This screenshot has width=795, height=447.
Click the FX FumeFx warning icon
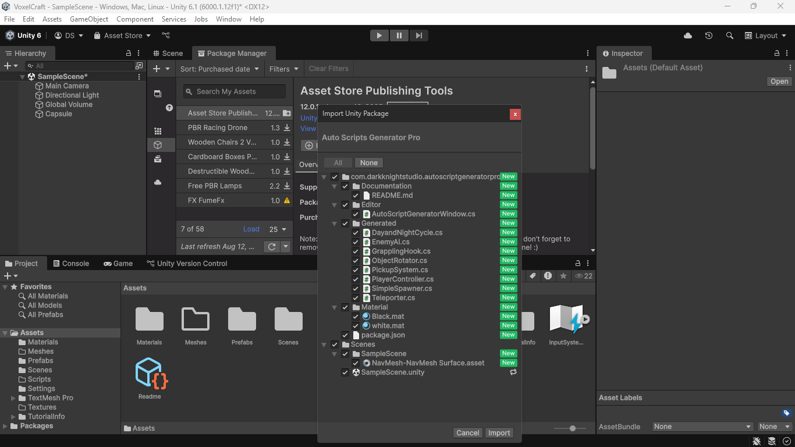point(287,200)
